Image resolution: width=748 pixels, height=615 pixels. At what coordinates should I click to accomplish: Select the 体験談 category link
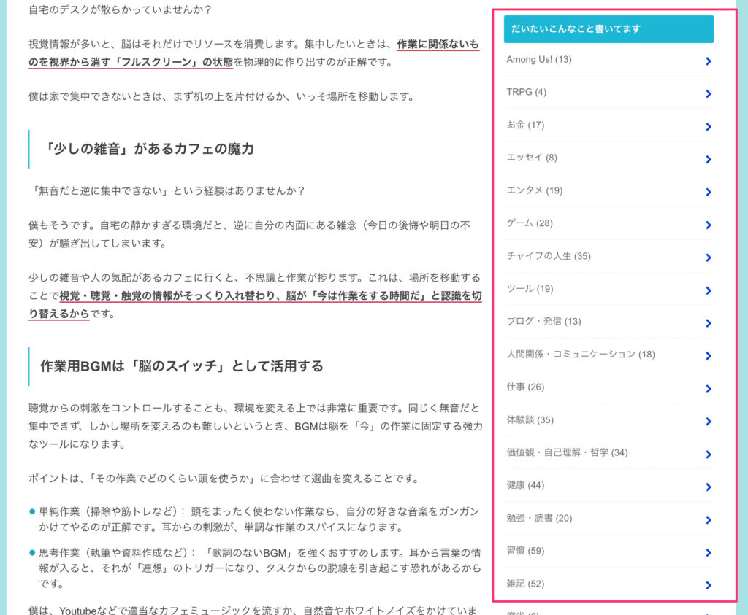point(530,420)
